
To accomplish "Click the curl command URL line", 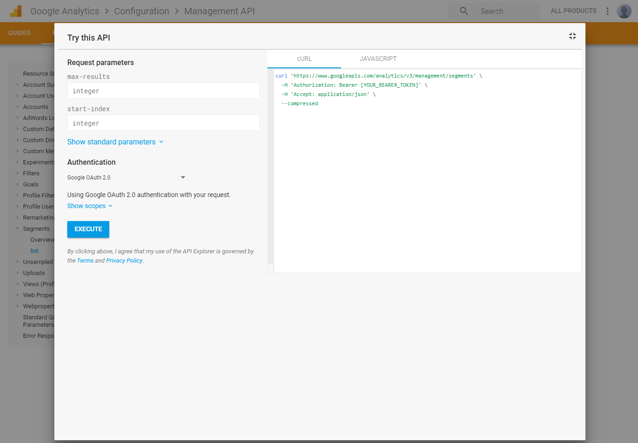I will click(x=379, y=76).
